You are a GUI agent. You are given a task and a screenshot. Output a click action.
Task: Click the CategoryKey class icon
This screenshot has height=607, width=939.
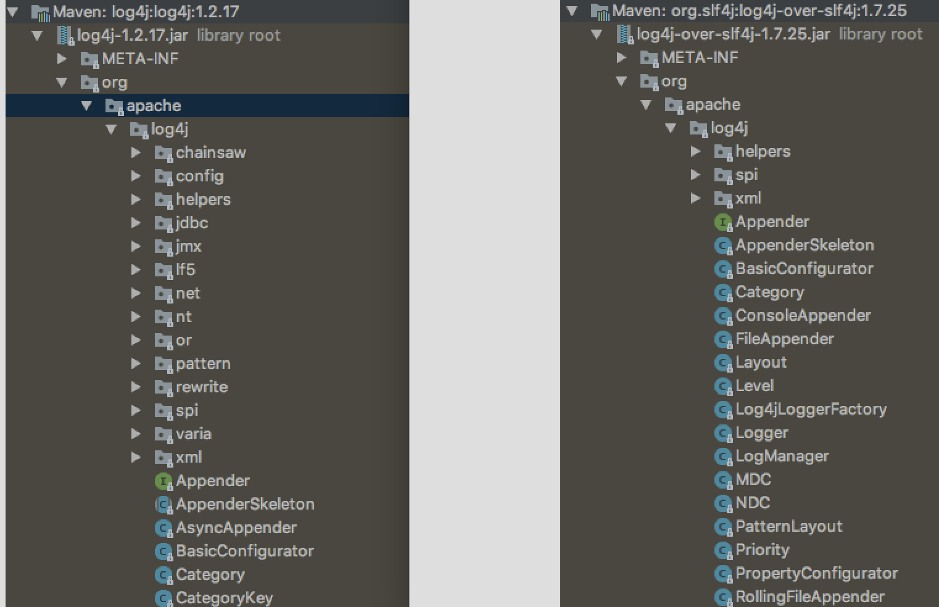163,598
